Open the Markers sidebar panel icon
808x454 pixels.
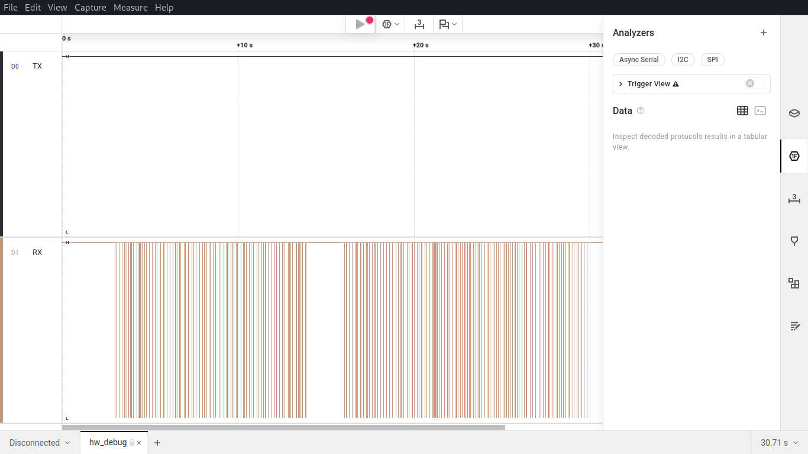794,241
